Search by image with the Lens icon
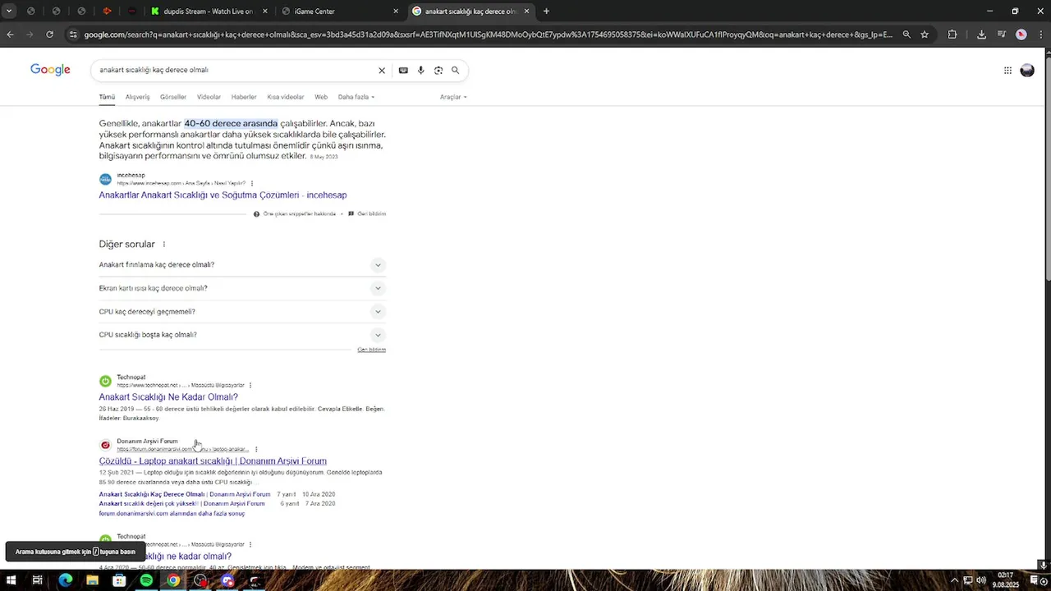Image resolution: width=1051 pixels, height=591 pixels. [438, 71]
